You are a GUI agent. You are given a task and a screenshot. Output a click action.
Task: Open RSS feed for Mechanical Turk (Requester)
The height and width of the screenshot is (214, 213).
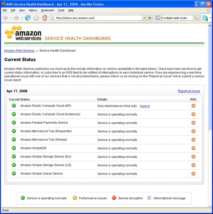(x=193, y=131)
